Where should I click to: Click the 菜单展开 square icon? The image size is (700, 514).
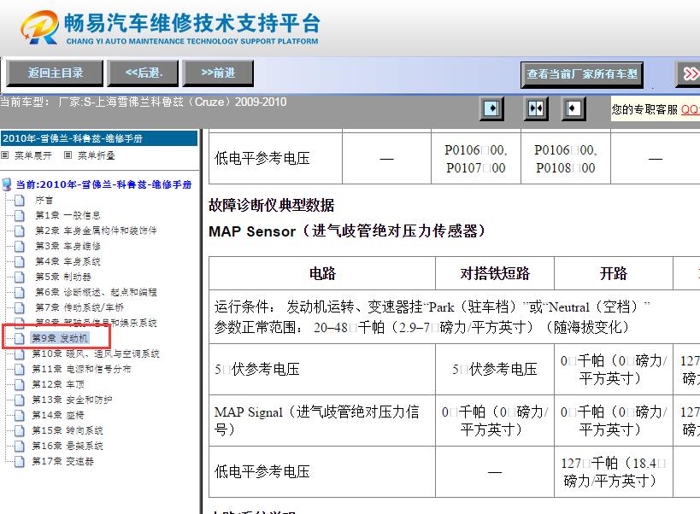tap(4, 155)
